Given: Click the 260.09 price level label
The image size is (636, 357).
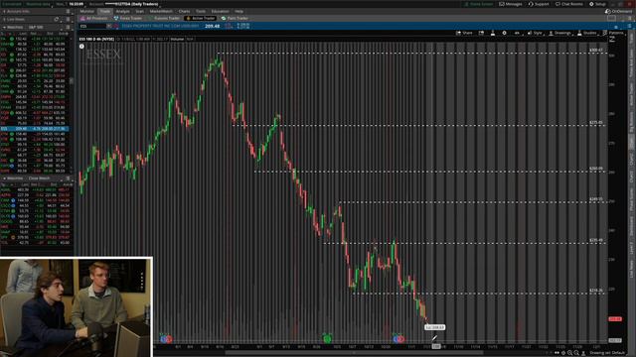Looking at the screenshot, I should coord(596,169).
